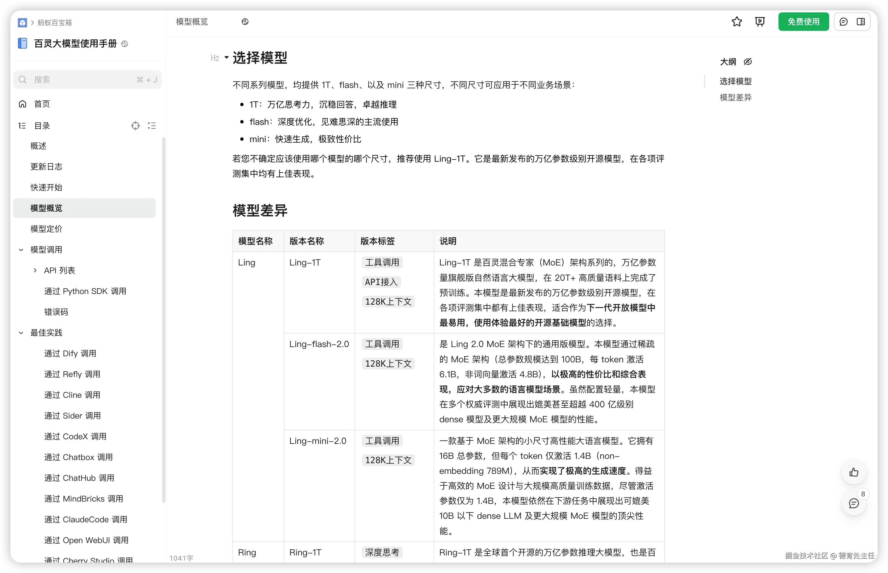Toggle collapse-all on directory tree icon

tap(151, 126)
